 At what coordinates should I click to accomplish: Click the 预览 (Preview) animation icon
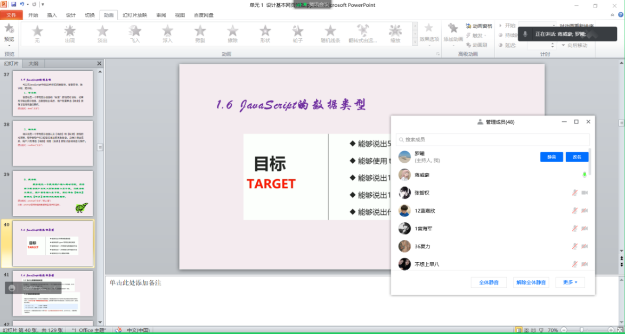tap(9, 31)
